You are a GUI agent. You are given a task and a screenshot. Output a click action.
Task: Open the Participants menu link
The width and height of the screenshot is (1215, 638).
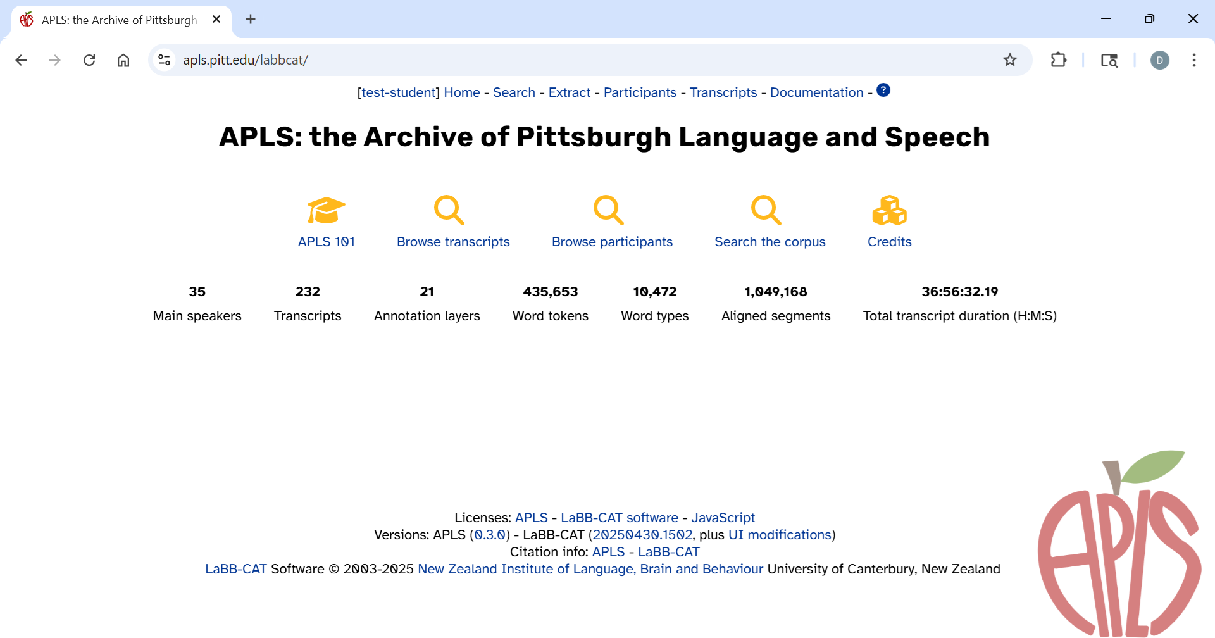coord(640,92)
